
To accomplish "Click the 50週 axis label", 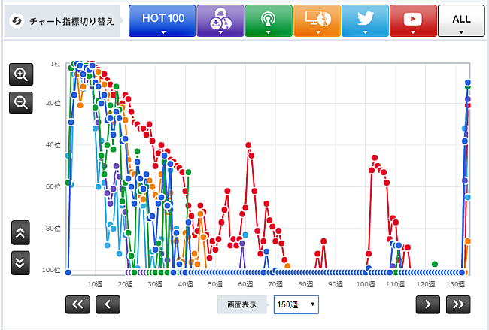I will coord(215,284).
